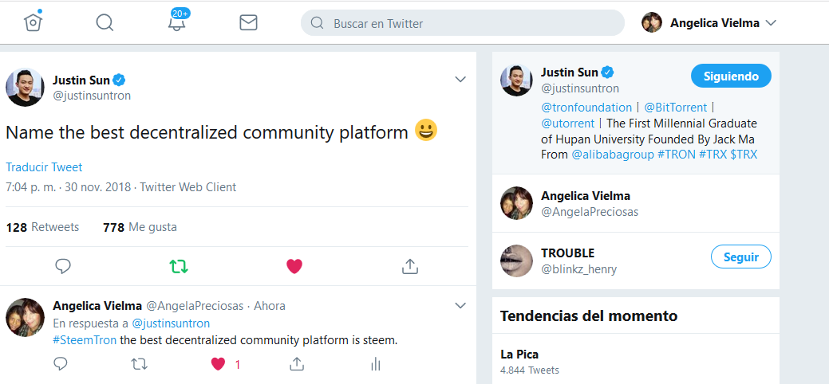Reply to Angelica Vielma's tweet

point(61,364)
